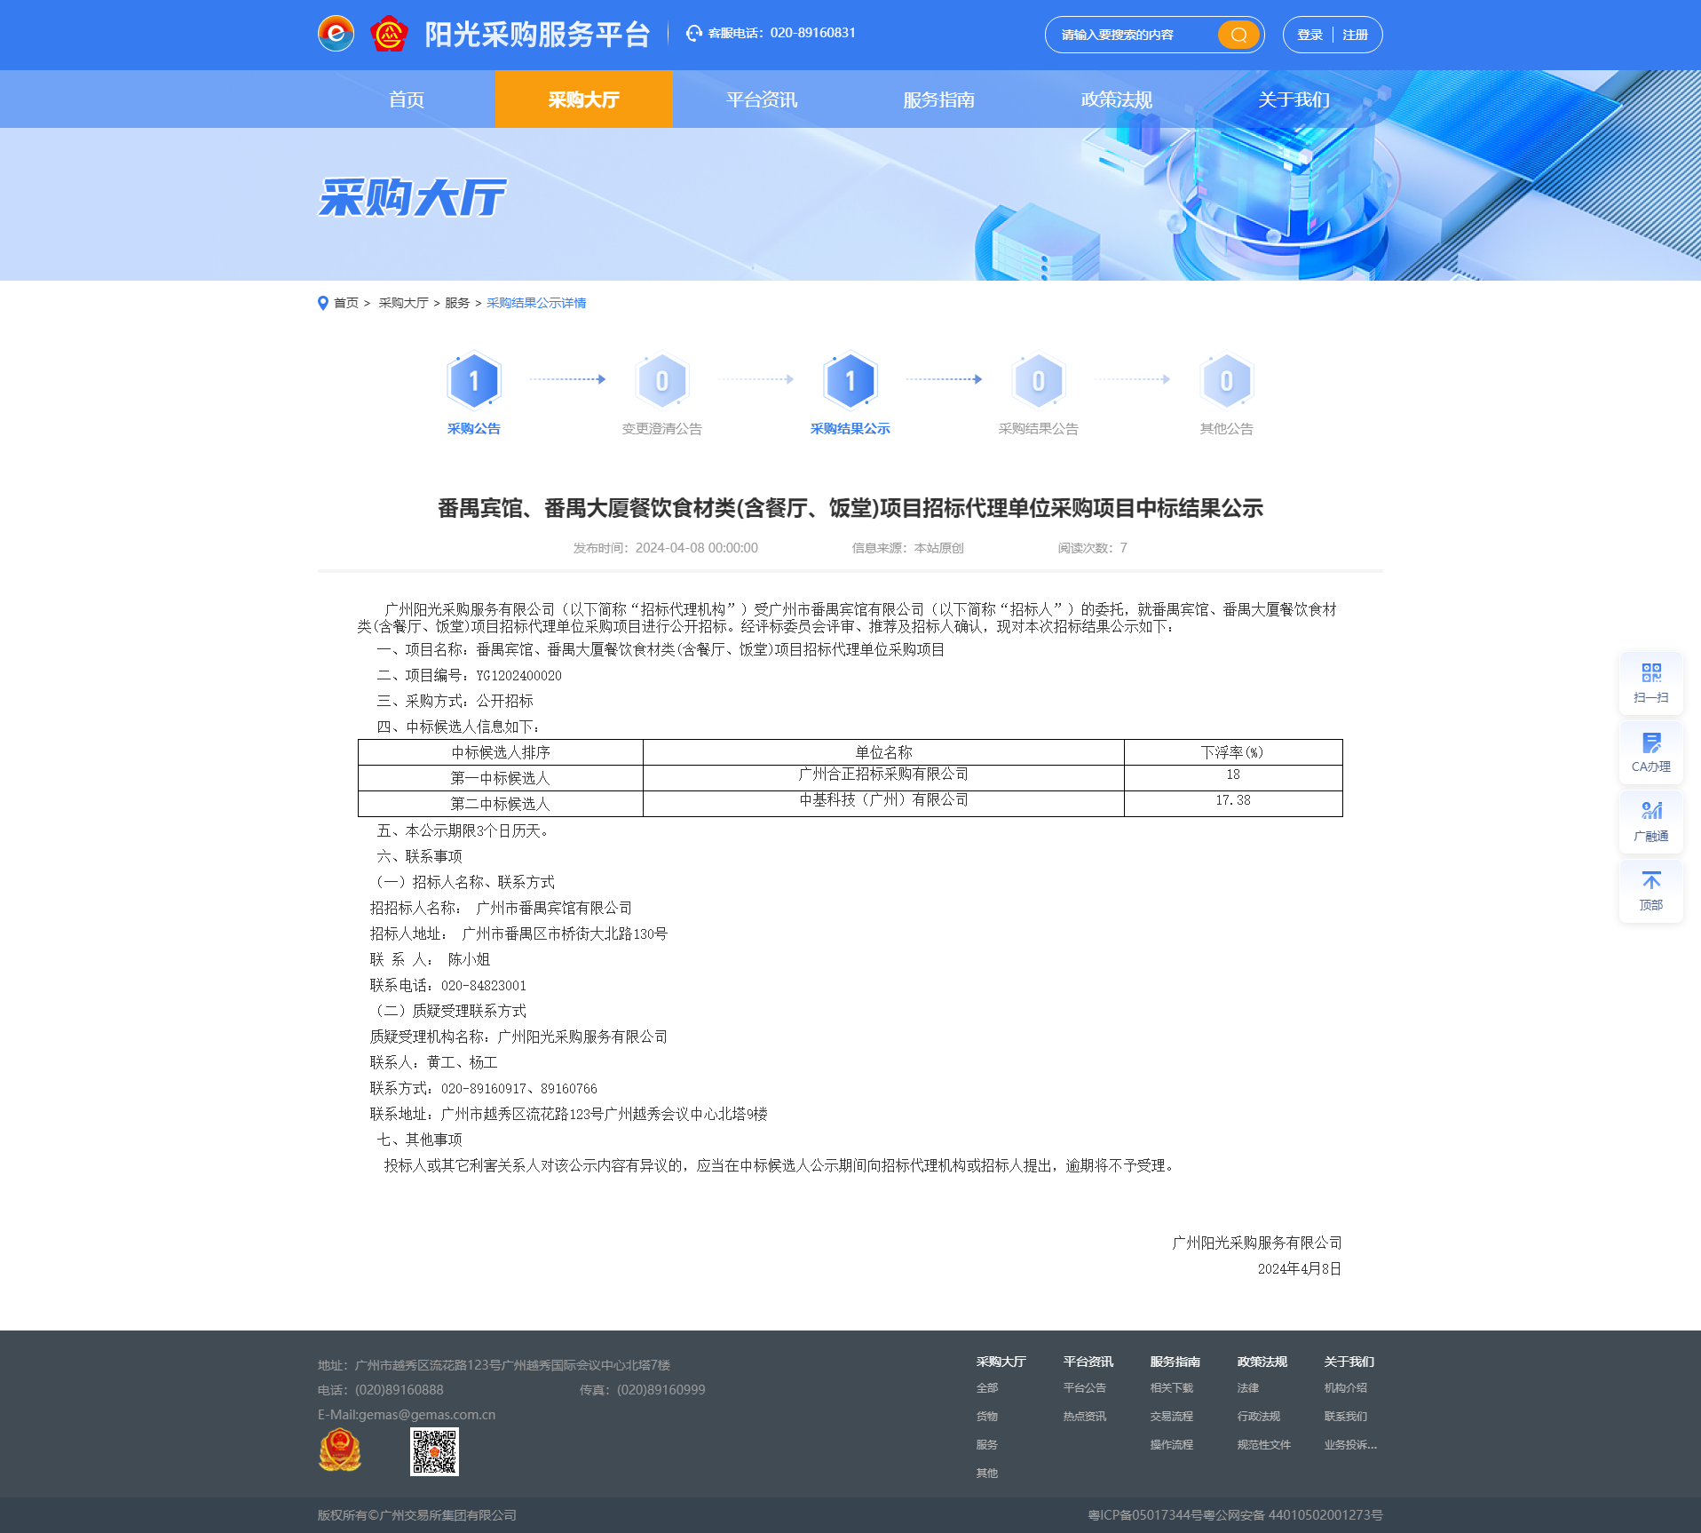Image resolution: width=1701 pixels, height=1533 pixels.
Task: Click 服务 in the breadcrumb
Action: pyautogui.click(x=457, y=303)
